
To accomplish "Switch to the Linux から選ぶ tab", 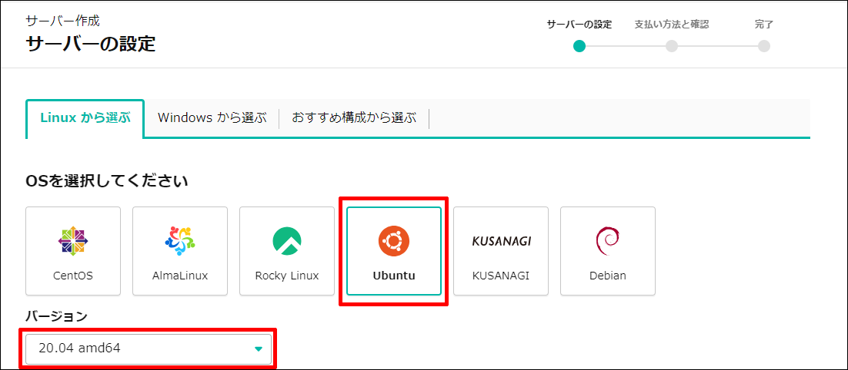I will (85, 118).
